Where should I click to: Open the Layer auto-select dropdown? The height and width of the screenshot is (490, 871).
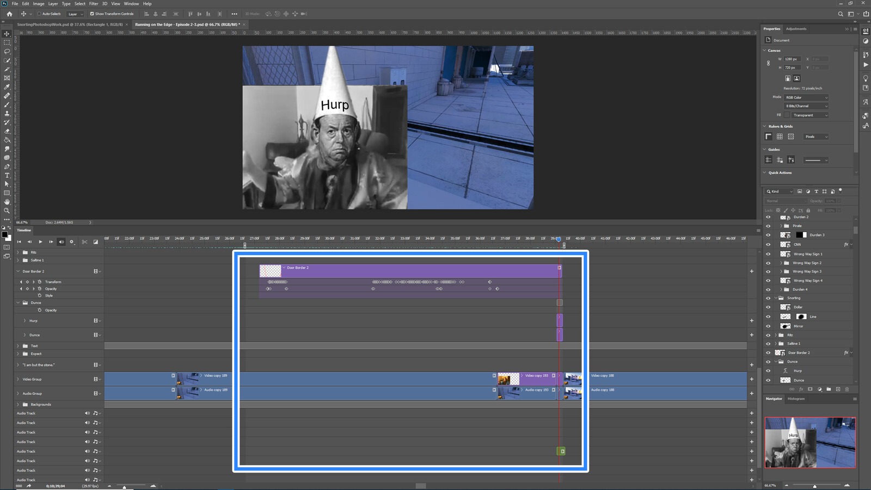[75, 14]
